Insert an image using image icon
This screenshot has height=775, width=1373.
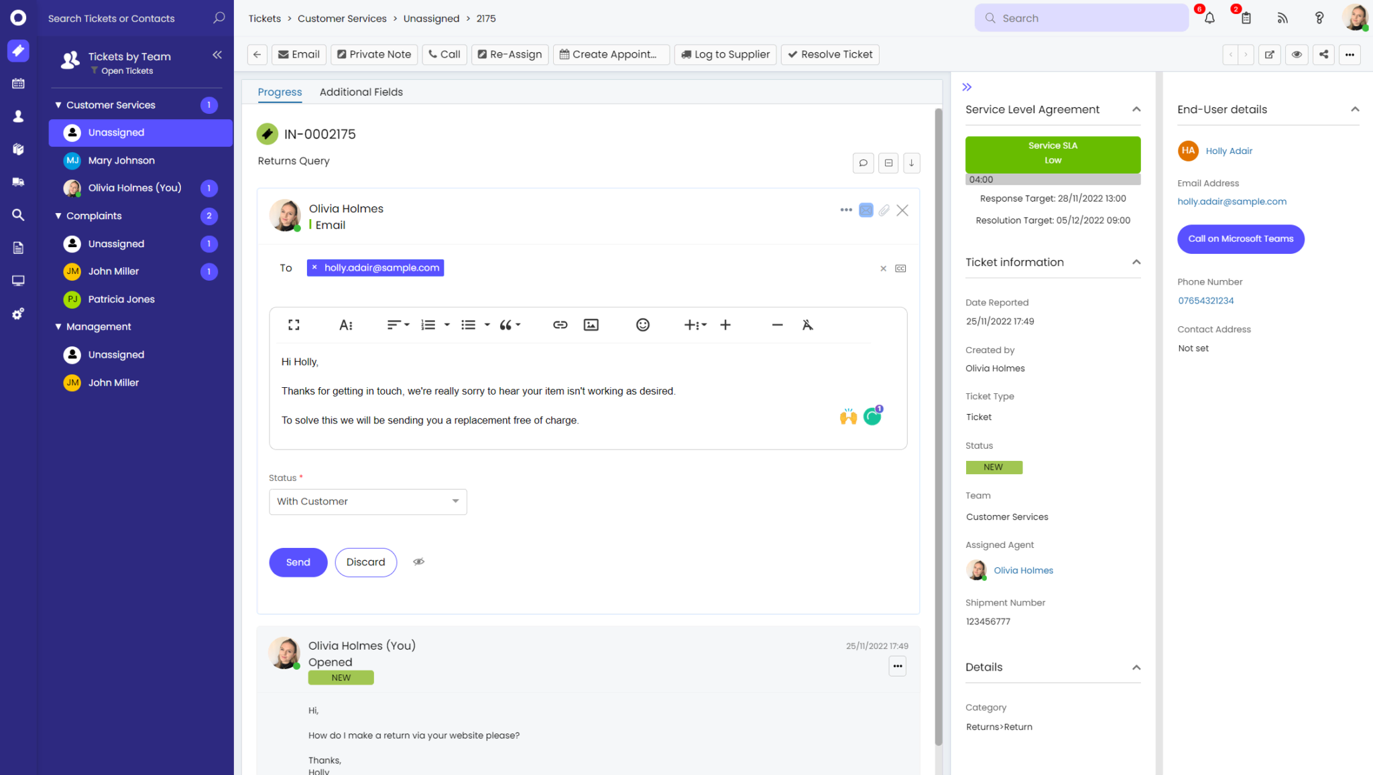[591, 325]
